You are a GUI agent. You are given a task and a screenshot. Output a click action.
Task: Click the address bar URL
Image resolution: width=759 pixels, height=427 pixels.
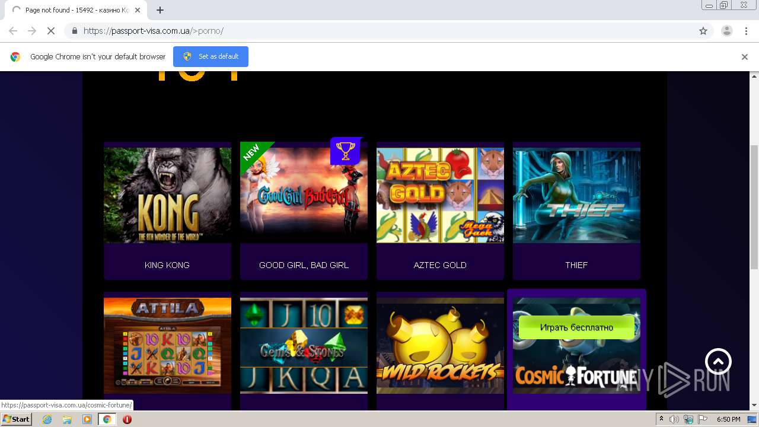point(154,31)
